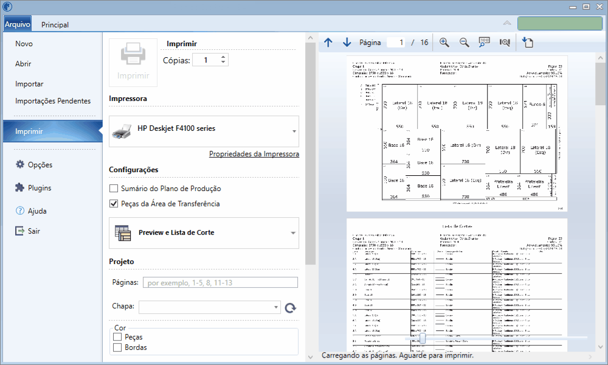Screen dimensions: 608x365
Task: Expand the Preview e Lista de Corte dropdown
Action: [x=204, y=233]
